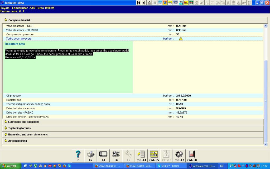This screenshot has width=270, height=169.
Task: Switch to Skype window in taskbar
Action: click(x=170, y=166)
